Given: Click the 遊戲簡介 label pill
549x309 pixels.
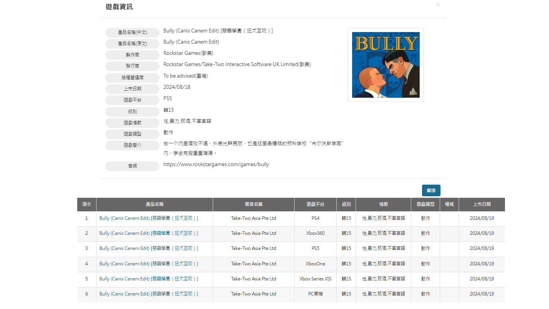Looking at the screenshot, I should (x=132, y=145).
